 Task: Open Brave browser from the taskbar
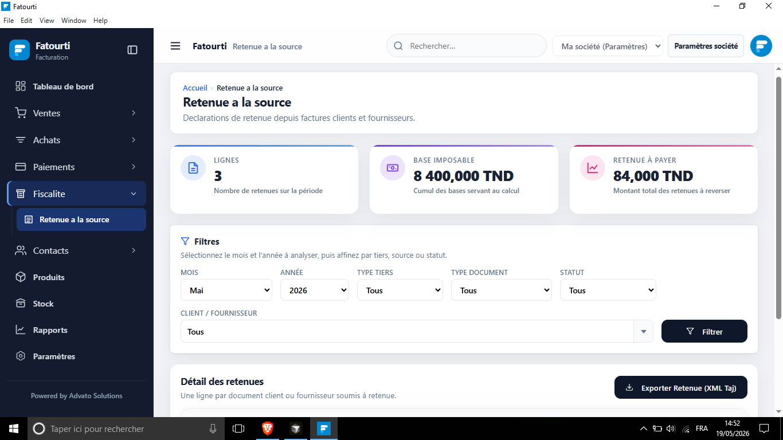(268, 428)
